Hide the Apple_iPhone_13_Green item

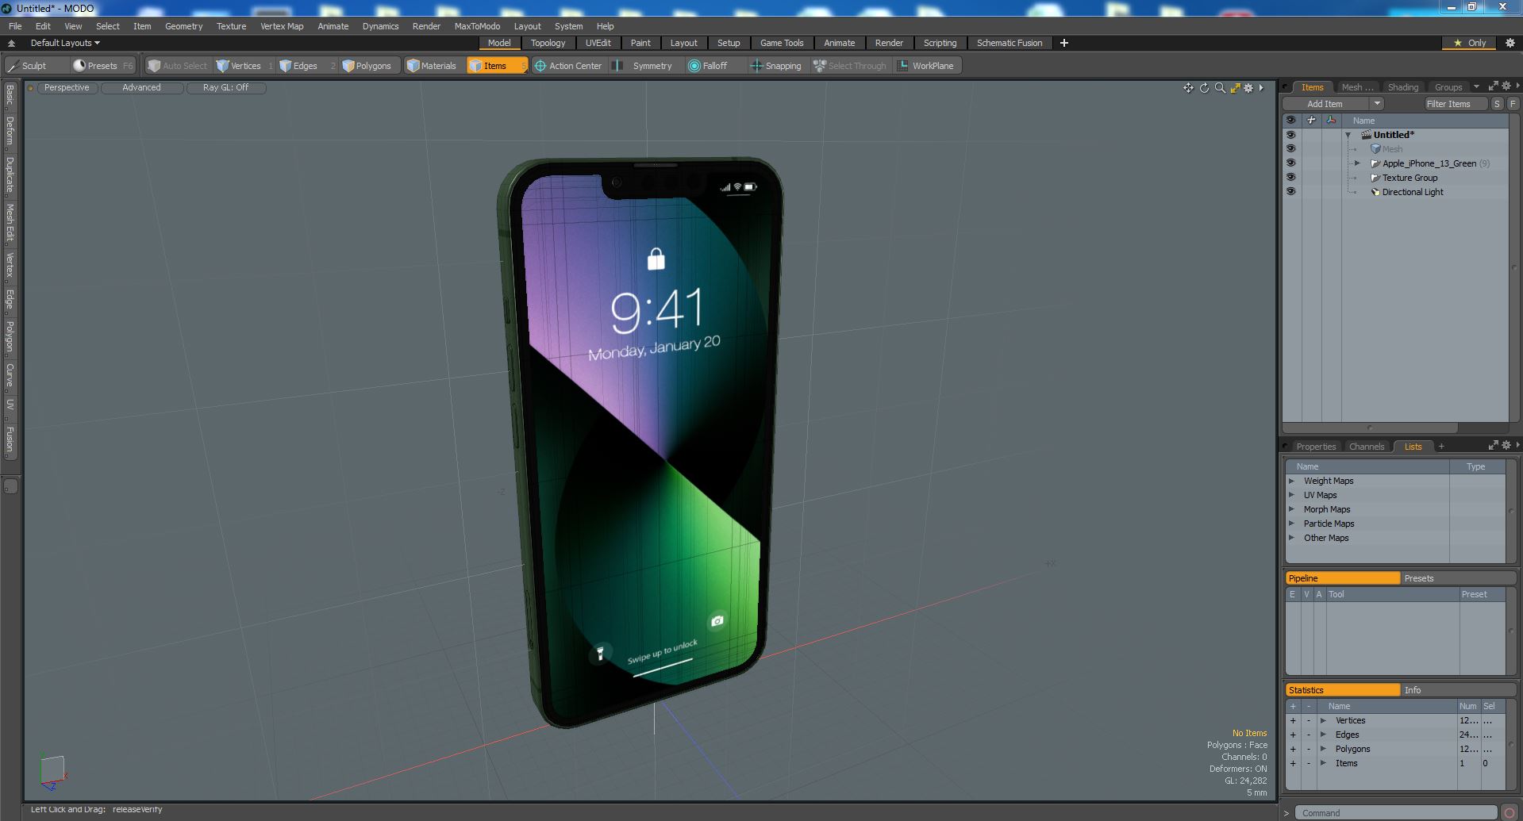pos(1290,163)
